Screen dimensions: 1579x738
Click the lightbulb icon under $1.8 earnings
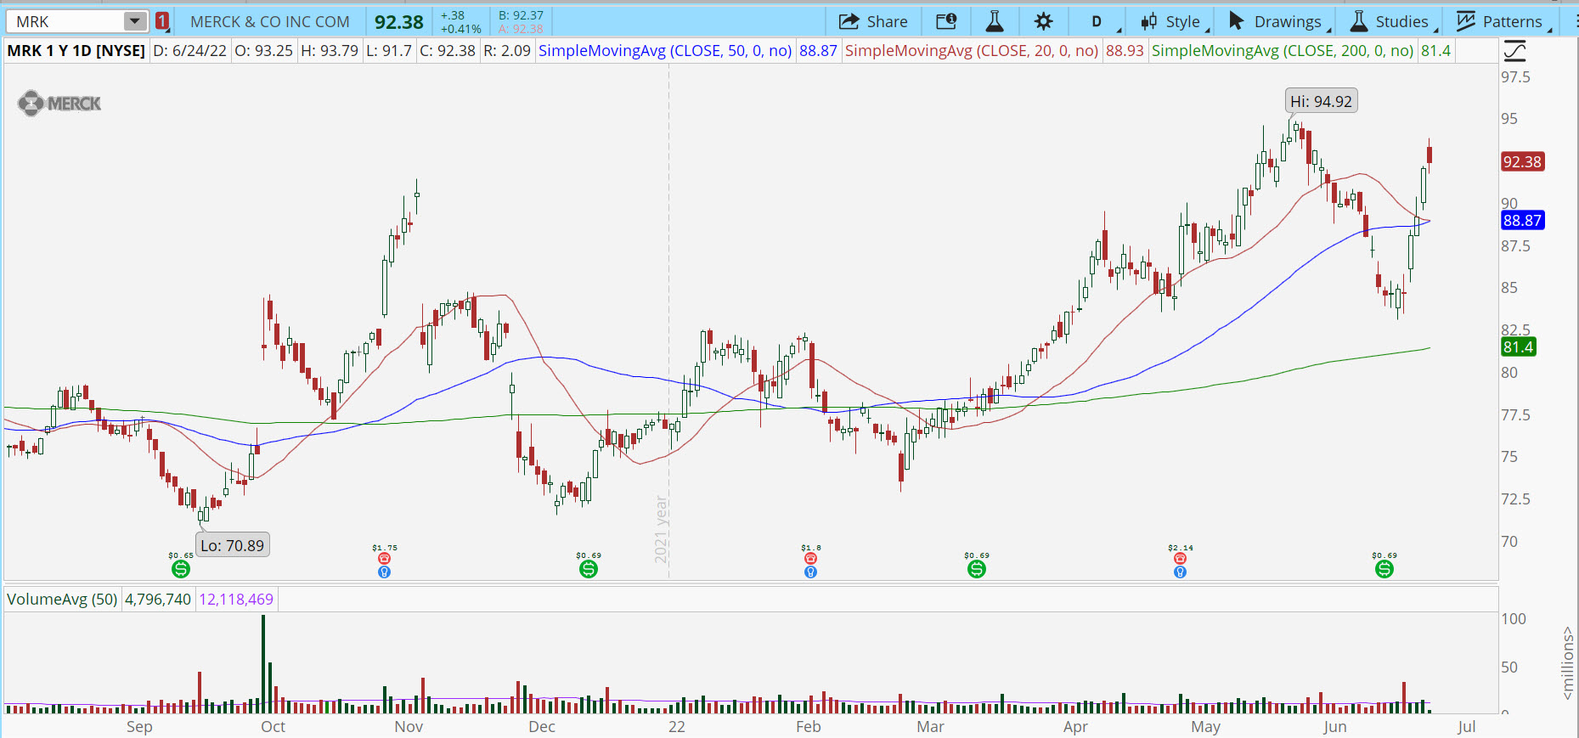811,572
